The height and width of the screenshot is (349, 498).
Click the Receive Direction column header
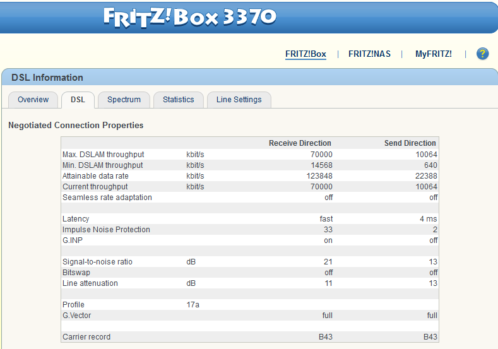pos(300,143)
